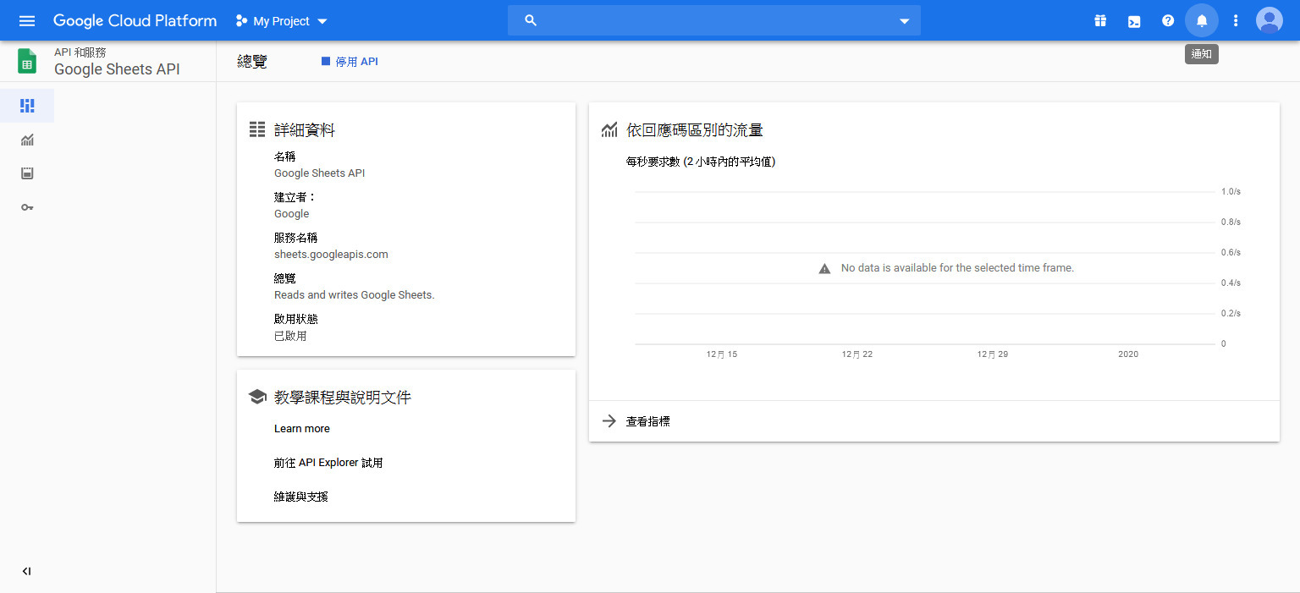This screenshot has height=593, width=1300.
Task: Click the 'API 和服務' breadcrumb text
Action: (x=80, y=52)
